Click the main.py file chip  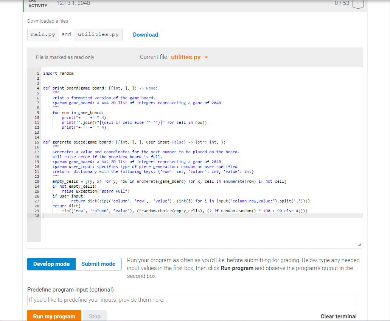[43, 34]
